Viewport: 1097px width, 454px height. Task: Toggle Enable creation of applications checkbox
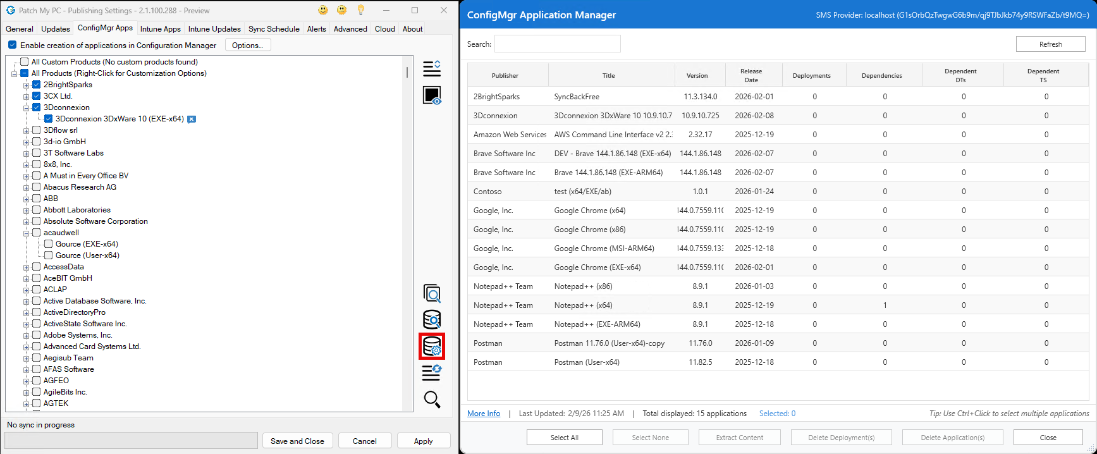point(12,45)
